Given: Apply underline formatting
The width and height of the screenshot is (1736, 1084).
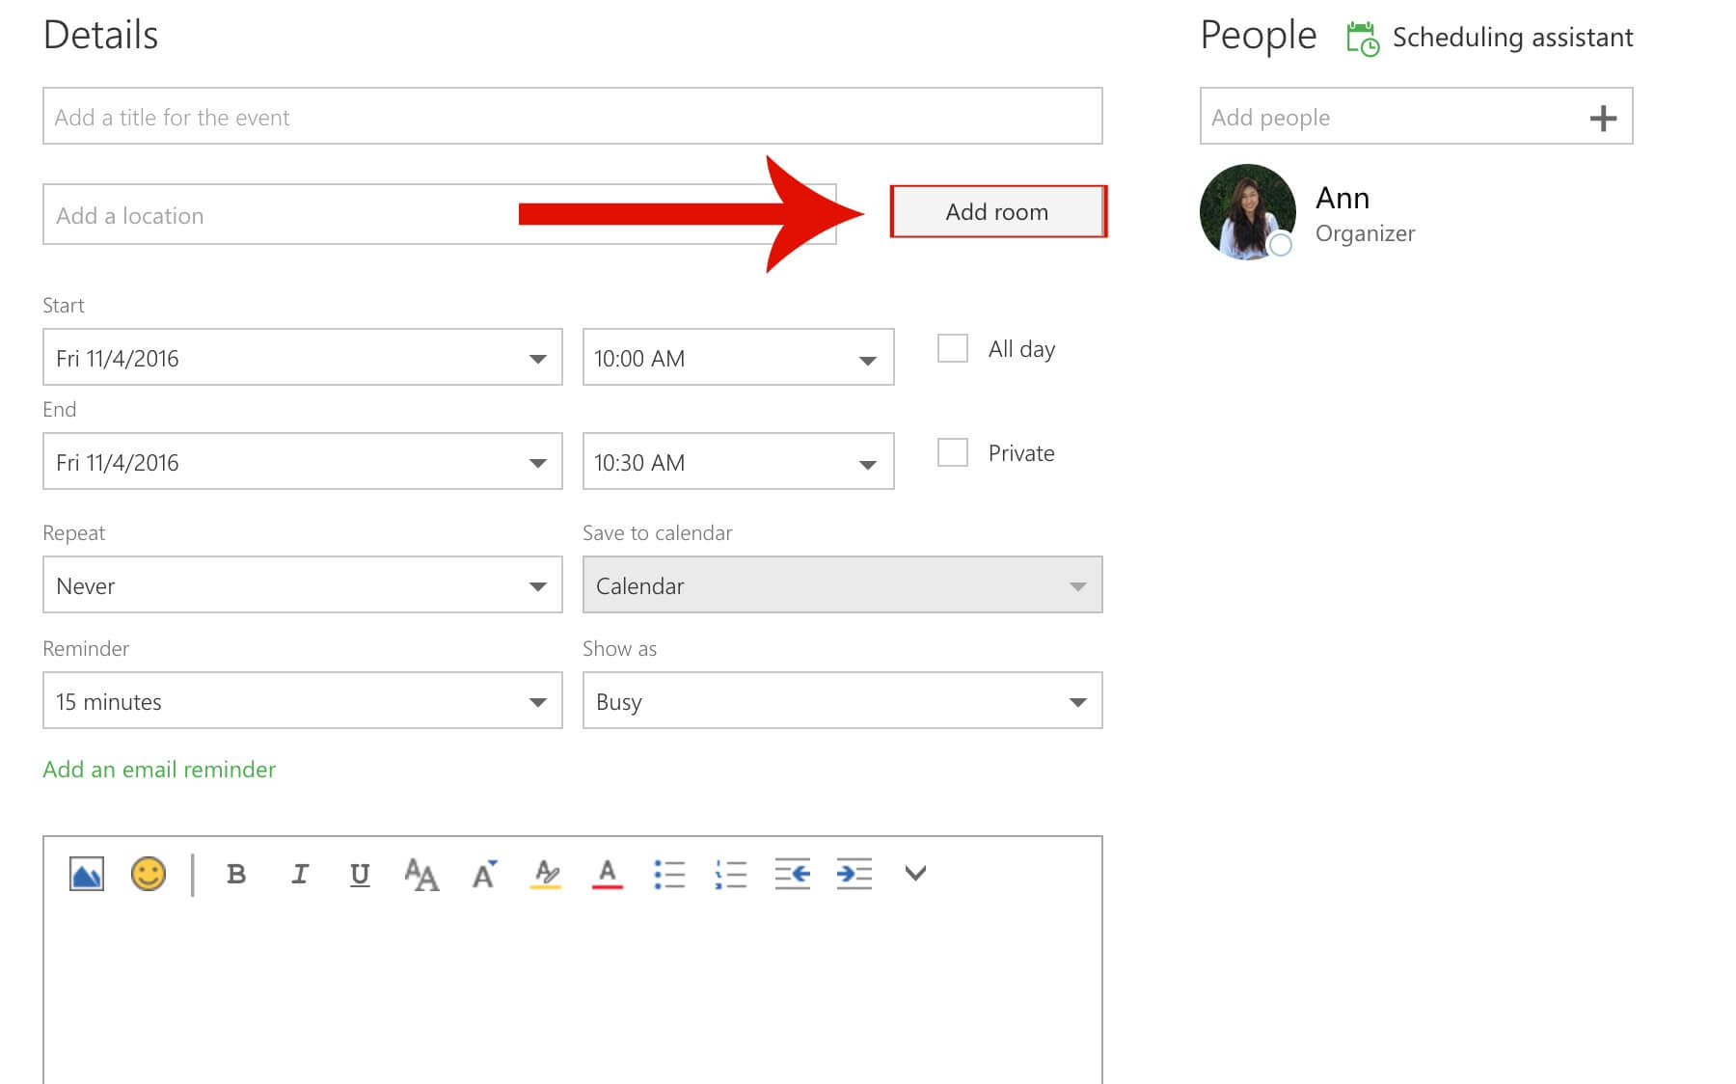Looking at the screenshot, I should pos(359,874).
